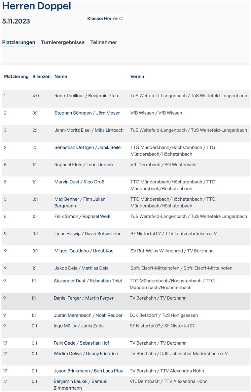Click Stephan Söhngen / Jörn Moser link
Image resolution: width=251 pixels, height=392 pixels.
[87, 113]
